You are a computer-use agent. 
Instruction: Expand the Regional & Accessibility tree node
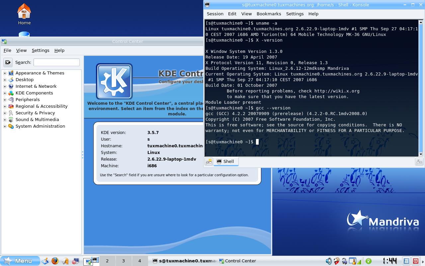click(5, 106)
